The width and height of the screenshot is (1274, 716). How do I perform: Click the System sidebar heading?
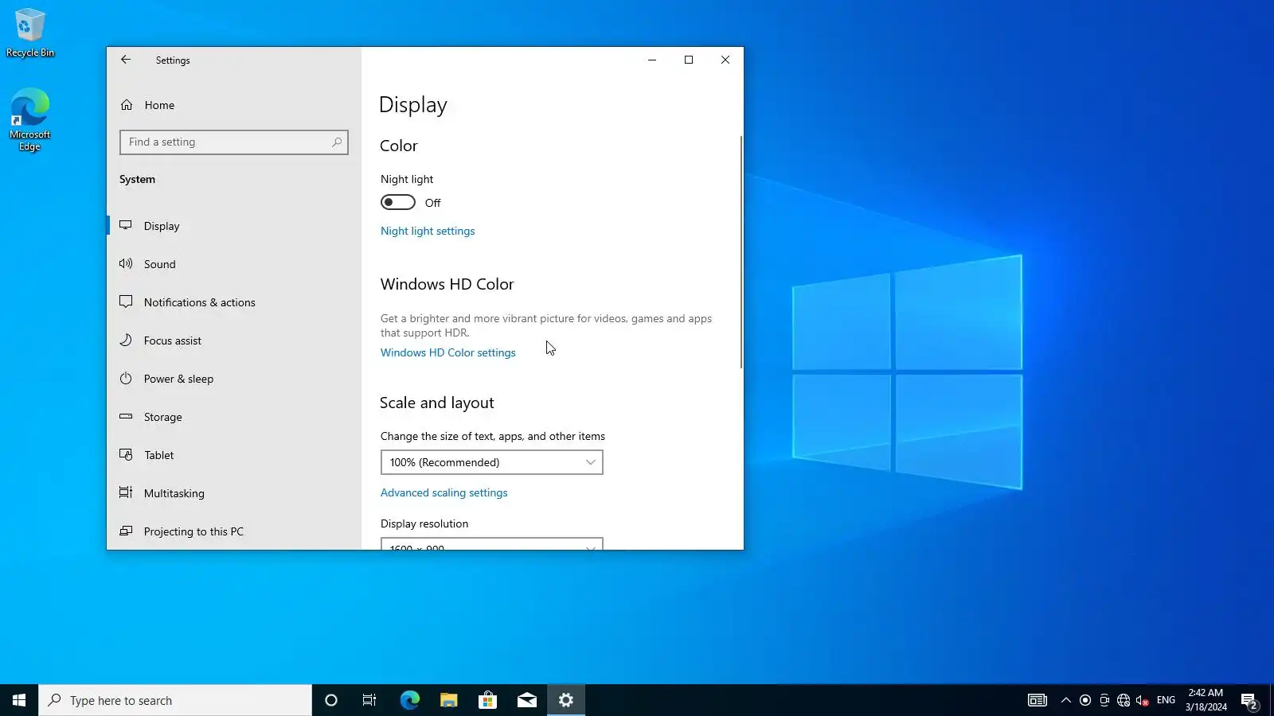point(137,179)
